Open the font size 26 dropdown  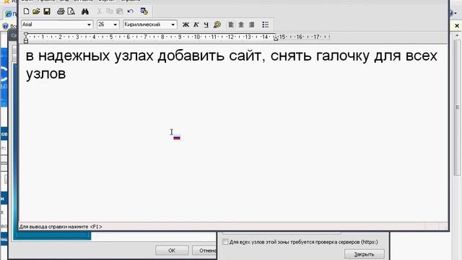pos(115,25)
